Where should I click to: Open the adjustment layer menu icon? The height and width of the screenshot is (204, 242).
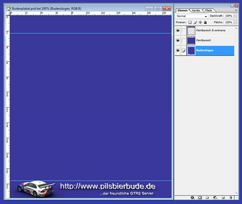coord(215,198)
